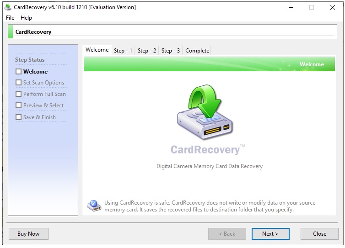Switch to the Step - 3 tab

(171, 51)
